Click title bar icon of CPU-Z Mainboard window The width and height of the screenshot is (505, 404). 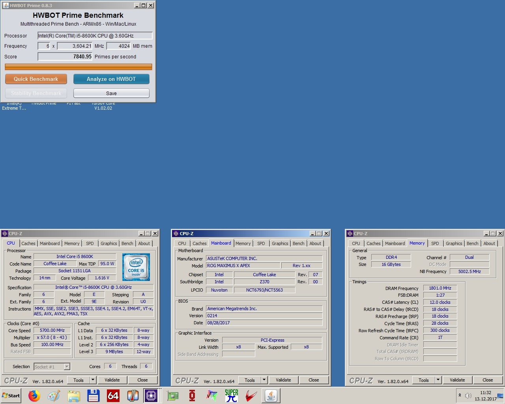(176, 234)
